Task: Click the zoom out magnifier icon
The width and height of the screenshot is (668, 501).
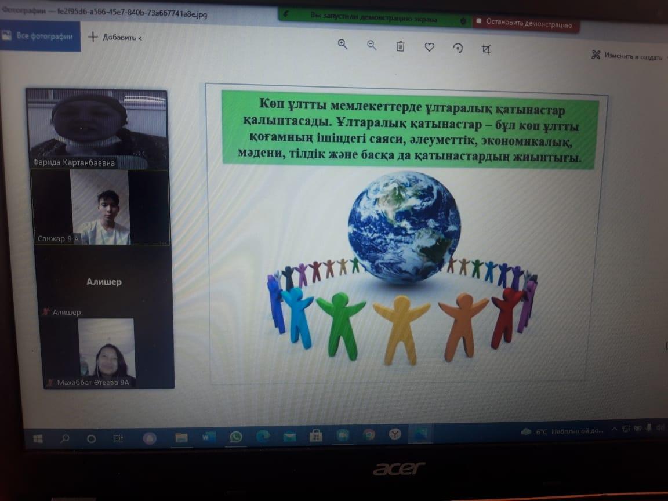Action: click(x=372, y=46)
